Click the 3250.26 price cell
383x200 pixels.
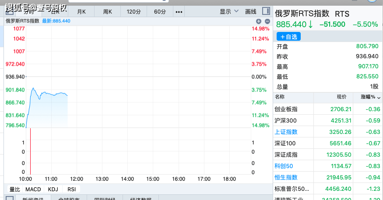[x=340, y=132]
